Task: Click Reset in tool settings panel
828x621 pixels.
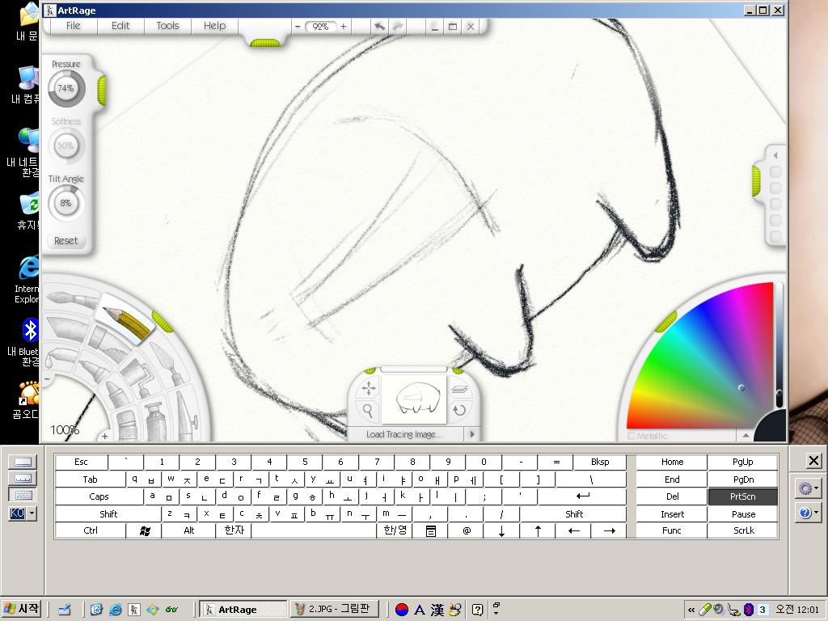Action: 66,241
